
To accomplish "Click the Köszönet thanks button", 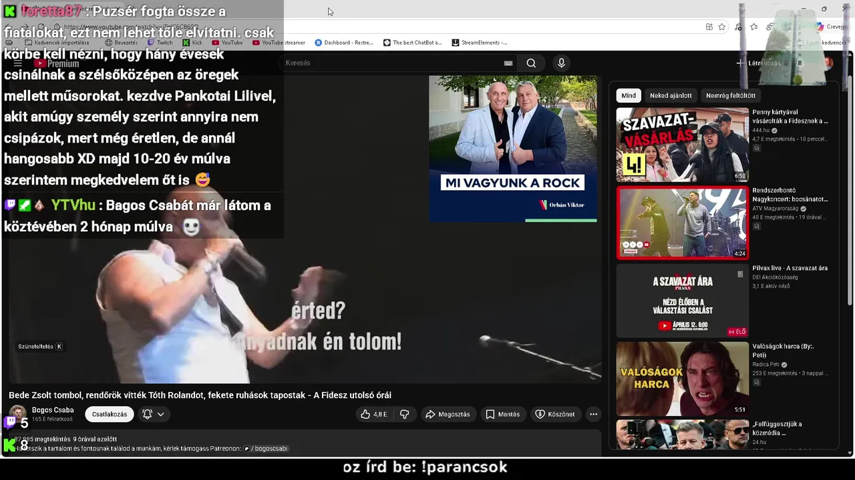I will (555, 414).
